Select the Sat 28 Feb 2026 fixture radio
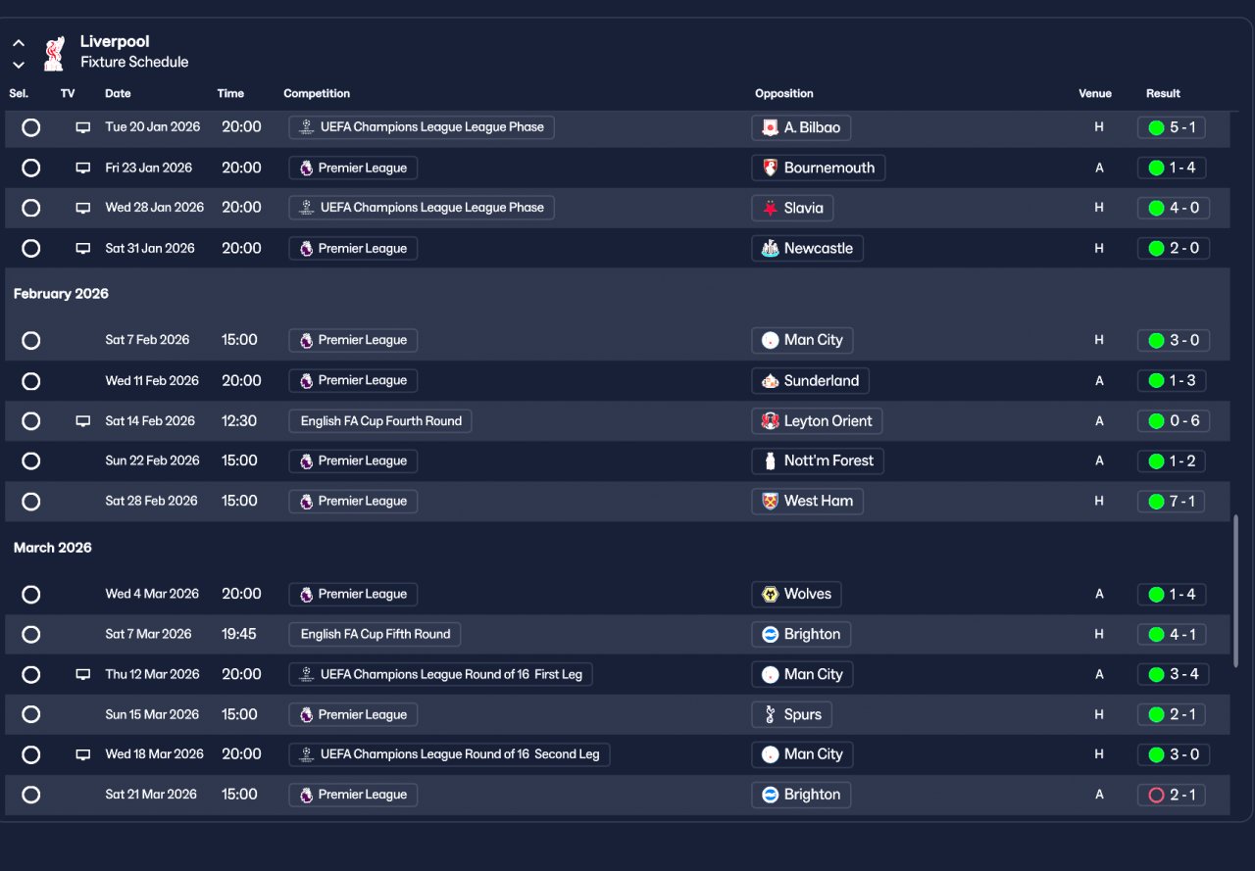1255x871 pixels. [x=30, y=501]
